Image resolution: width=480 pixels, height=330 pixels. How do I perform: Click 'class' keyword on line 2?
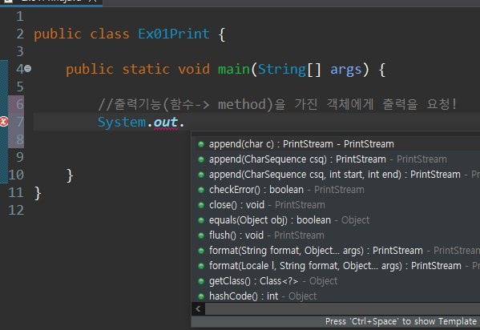(110, 34)
